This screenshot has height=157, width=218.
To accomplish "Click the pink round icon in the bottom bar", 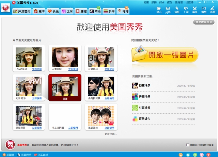I will coord(202,155).
